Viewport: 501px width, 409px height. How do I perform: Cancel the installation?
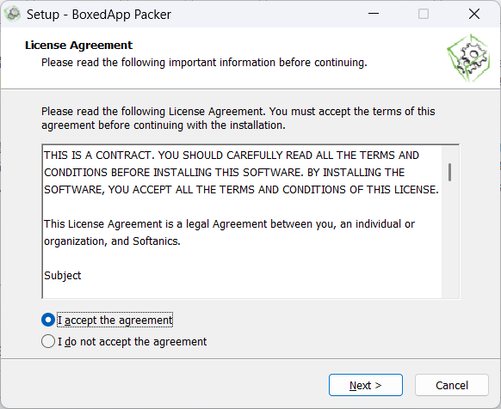tap(451, 385)
